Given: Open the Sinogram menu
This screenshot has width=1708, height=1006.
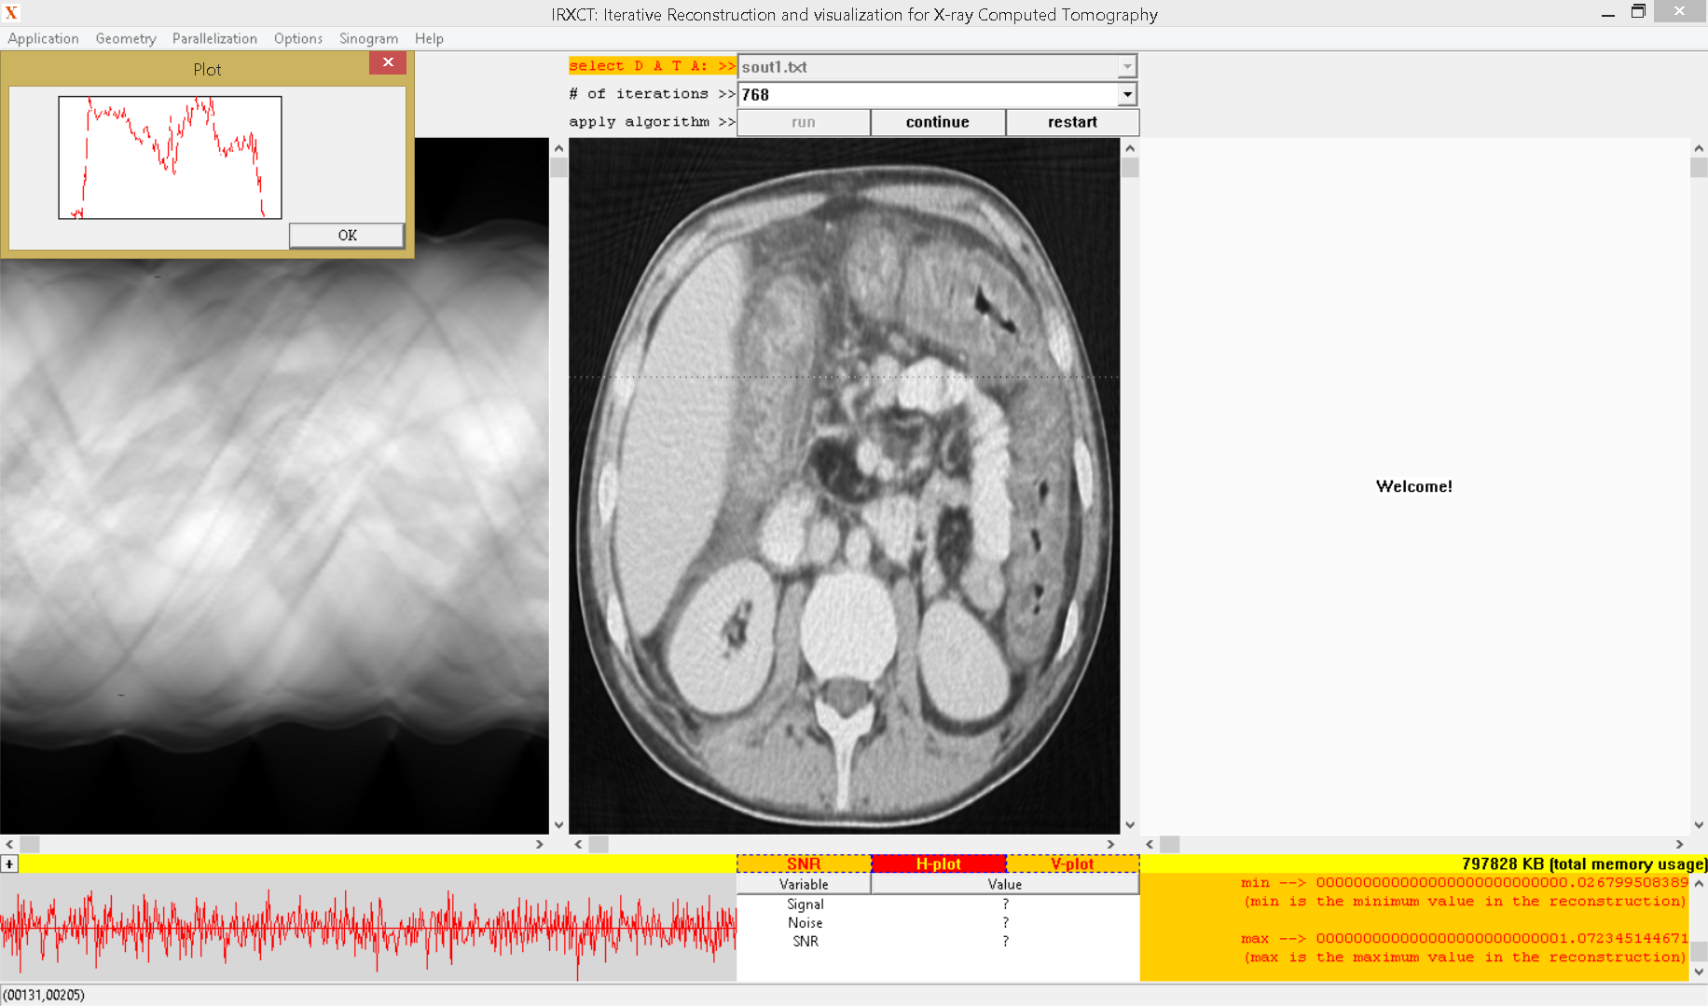Looking at the screenshot, I should [x=368, y=38].
